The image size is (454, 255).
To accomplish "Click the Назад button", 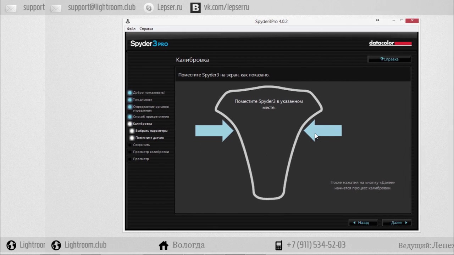I will click(363, 223).
